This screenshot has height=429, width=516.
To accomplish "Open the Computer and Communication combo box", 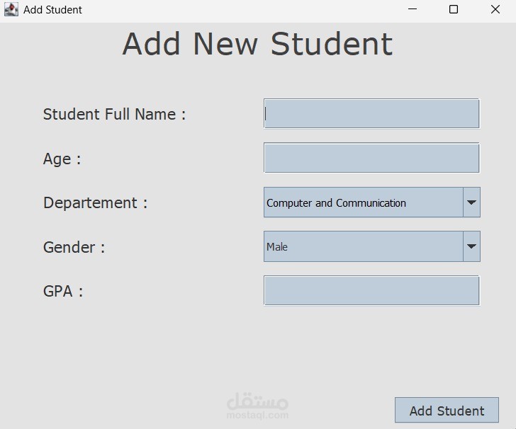I will 363,203.
